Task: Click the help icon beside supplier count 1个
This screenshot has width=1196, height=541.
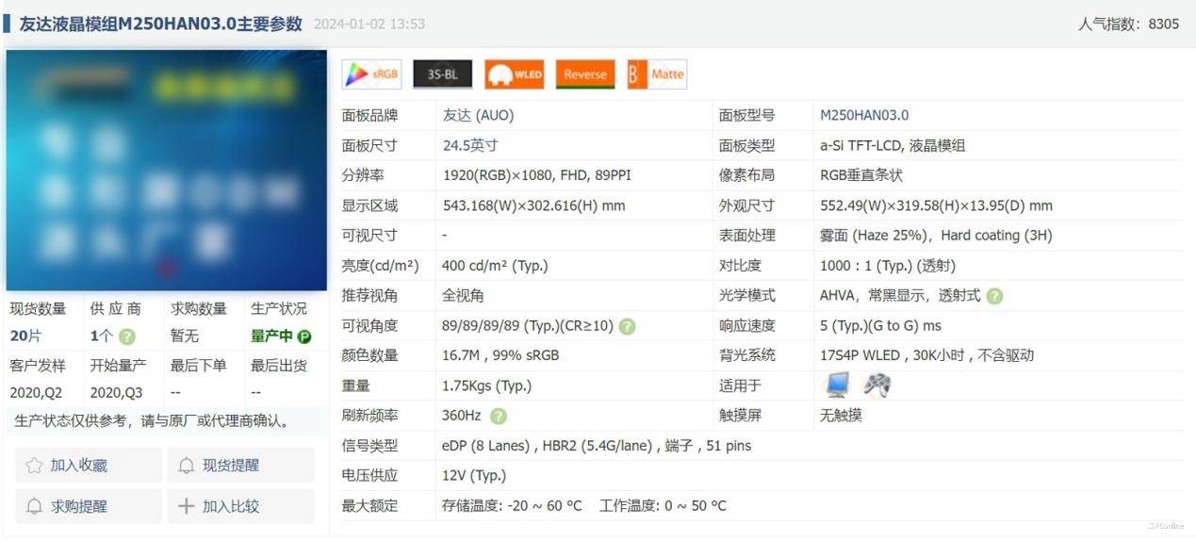Action: click(x=127, y=336)
